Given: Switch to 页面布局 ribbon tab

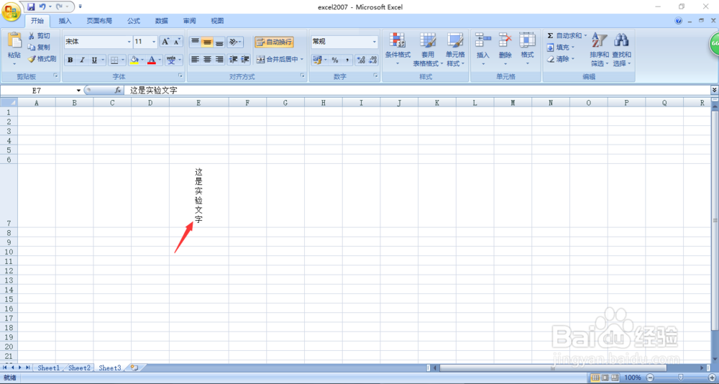Looking at the screenshot, I should coord(99,21).
